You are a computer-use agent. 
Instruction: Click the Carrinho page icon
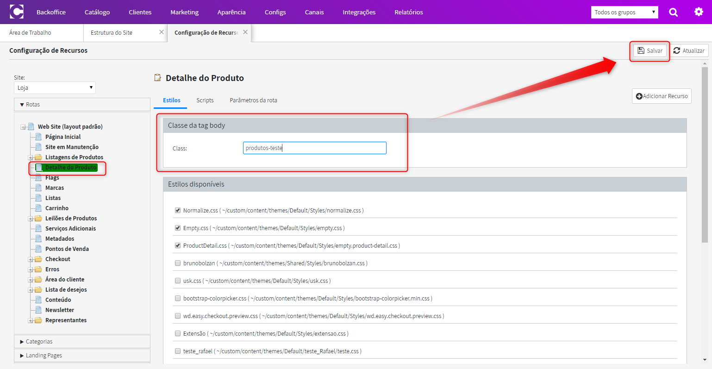pos(39,208)
